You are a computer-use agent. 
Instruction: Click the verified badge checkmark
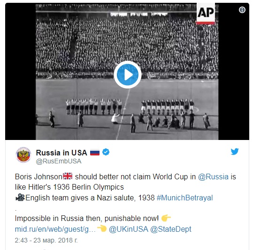106,152
